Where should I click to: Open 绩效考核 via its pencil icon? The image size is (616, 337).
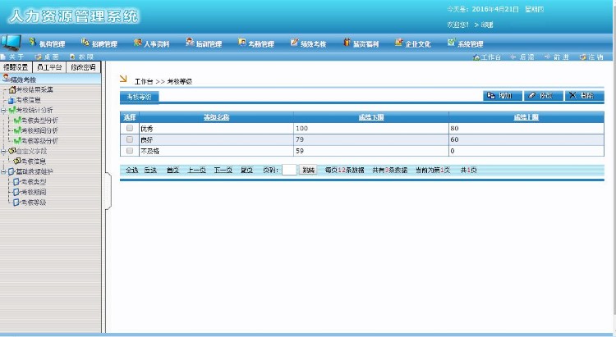click(x=294, y=42)
